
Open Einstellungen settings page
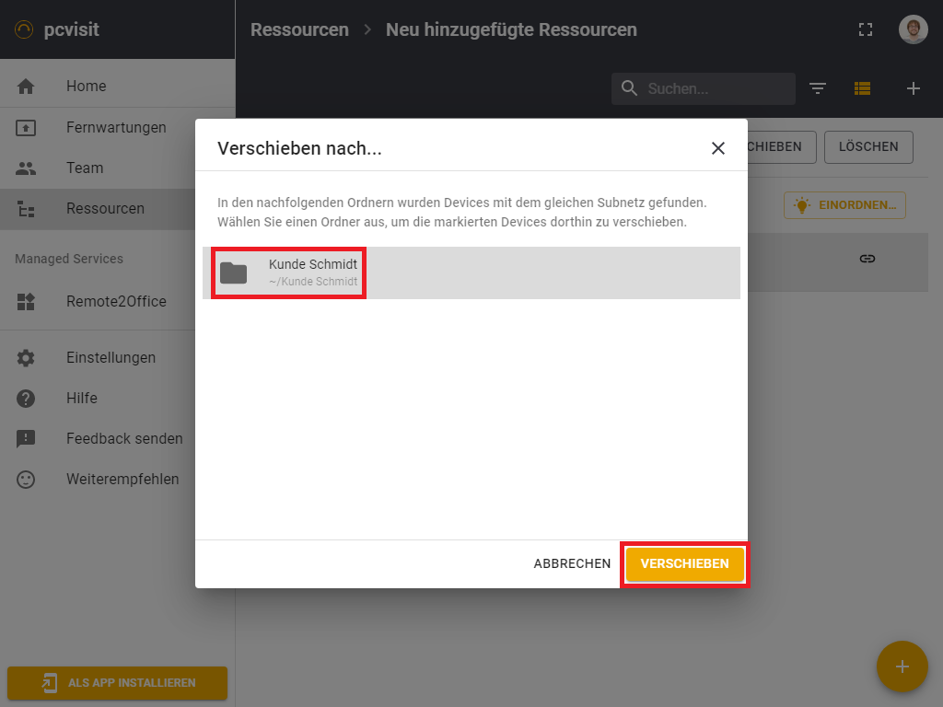click(111, 357)
